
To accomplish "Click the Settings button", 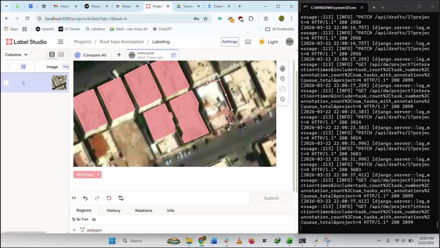I will click(230, 42).
